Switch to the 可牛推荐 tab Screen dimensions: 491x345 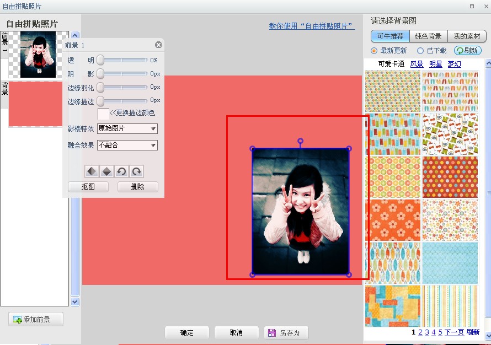click(x=390, y=36)
